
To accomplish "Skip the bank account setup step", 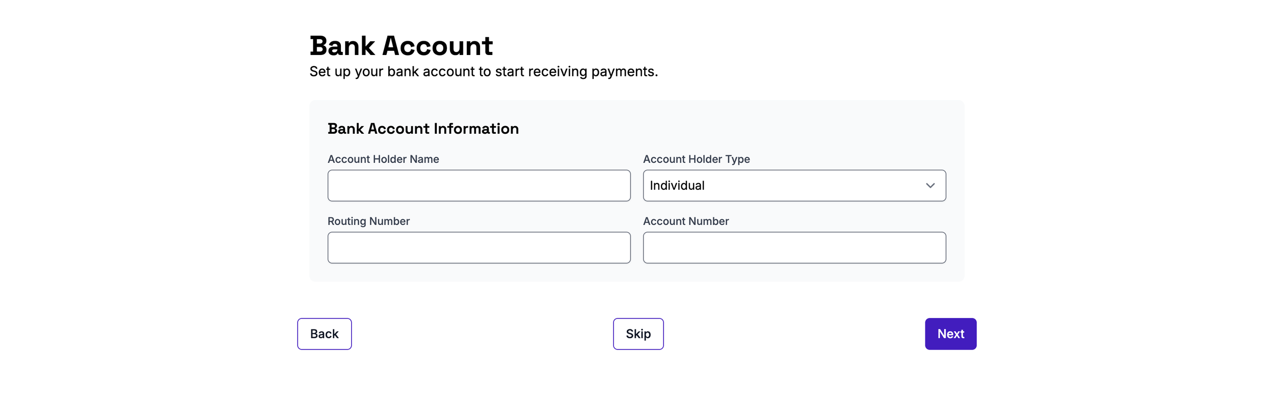I will click(638, 334).
